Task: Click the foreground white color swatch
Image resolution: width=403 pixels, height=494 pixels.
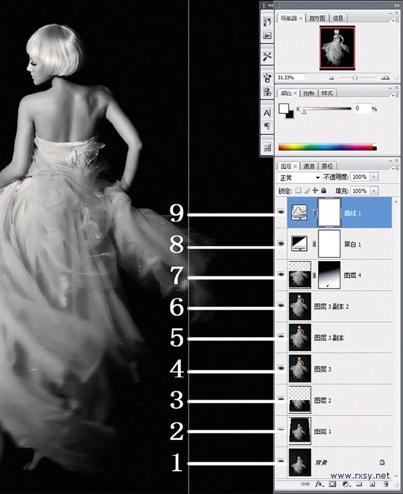Action: tap(283, 109)
